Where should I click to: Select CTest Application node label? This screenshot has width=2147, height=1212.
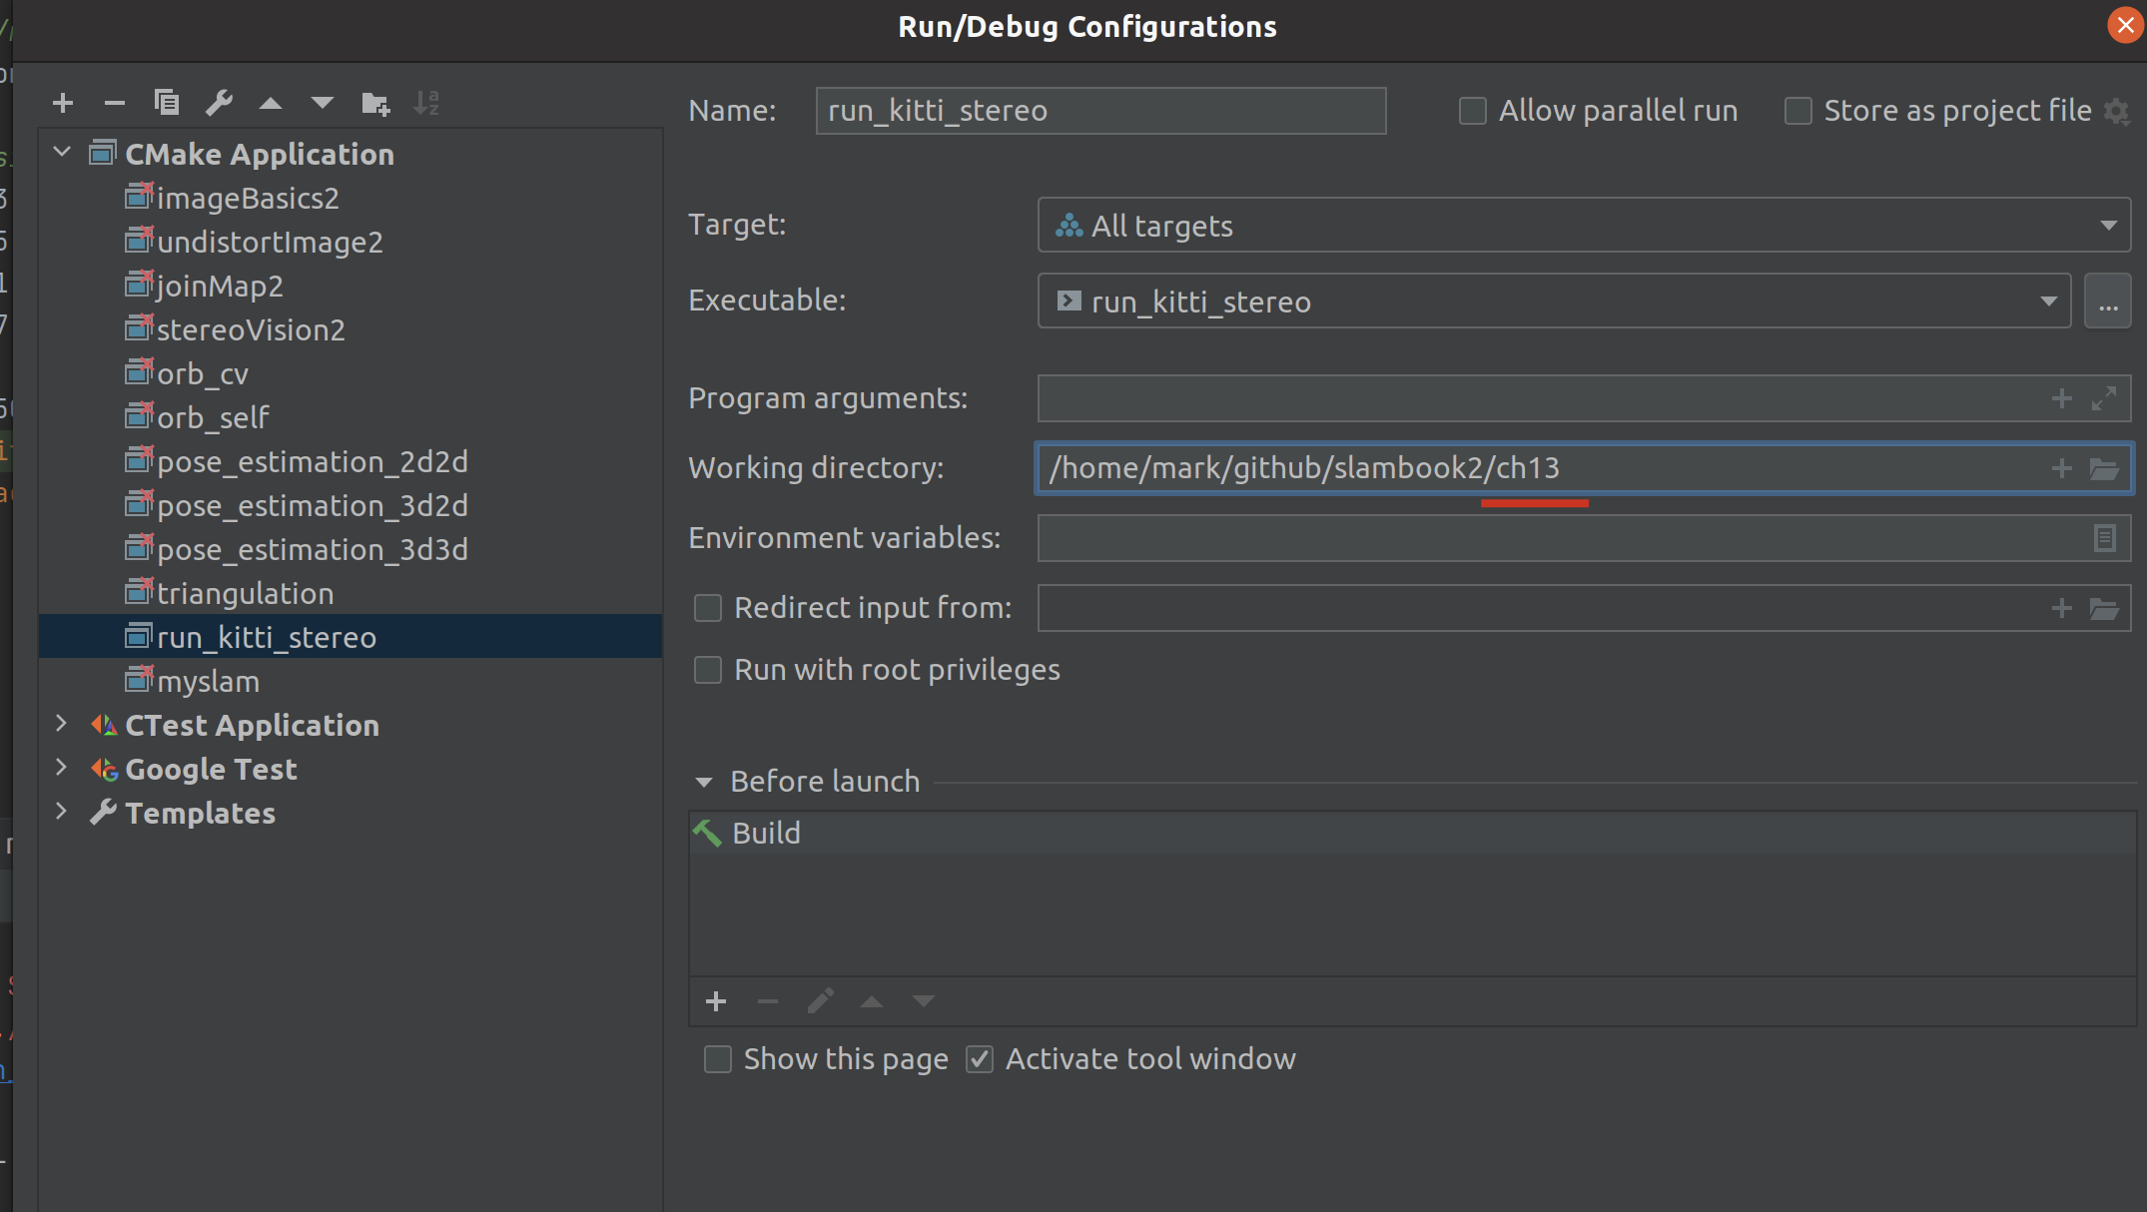pyautogui.click(x=252, y=726)
